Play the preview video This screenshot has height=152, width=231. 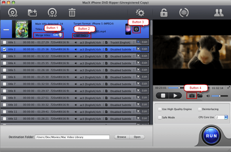click(x=175, y=96)
